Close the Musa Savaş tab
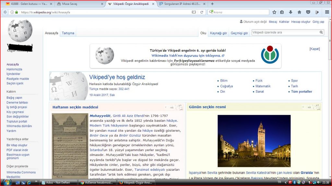 point(102,4)
